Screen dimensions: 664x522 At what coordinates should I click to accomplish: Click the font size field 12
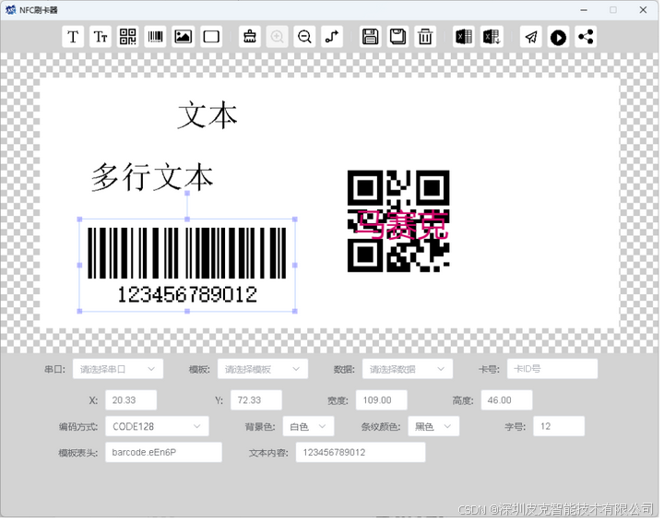click(559, 426)
